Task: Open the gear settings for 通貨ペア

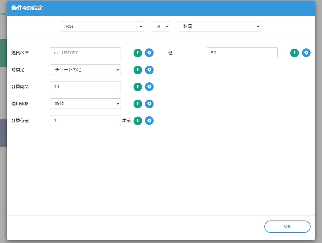Action: click(149, 53)
